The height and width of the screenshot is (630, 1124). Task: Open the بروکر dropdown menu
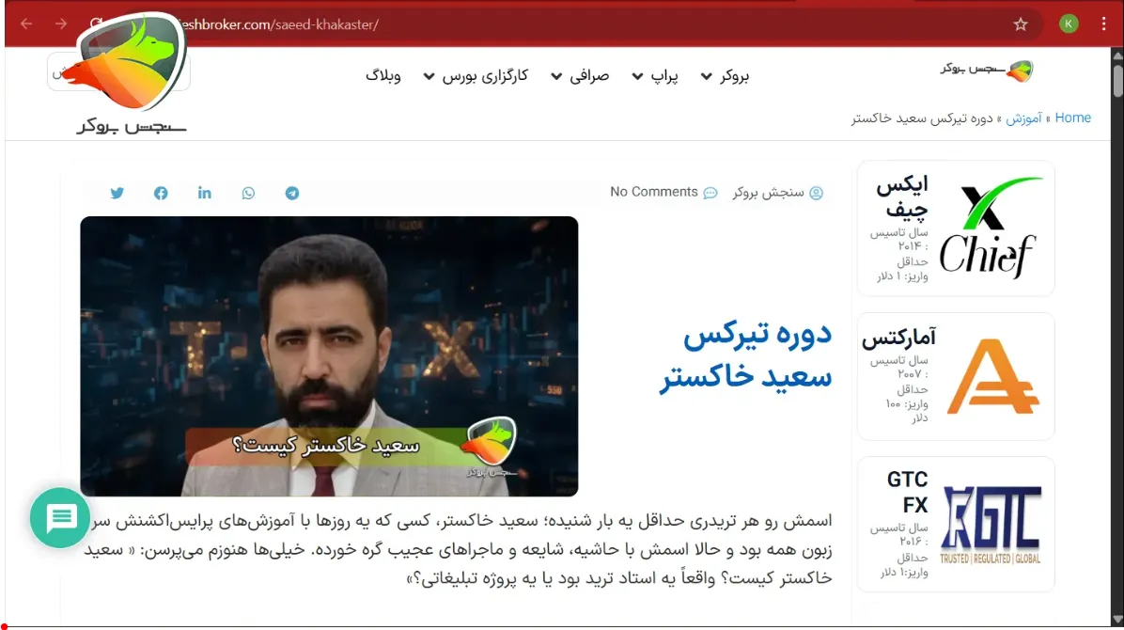pos(726,76)
